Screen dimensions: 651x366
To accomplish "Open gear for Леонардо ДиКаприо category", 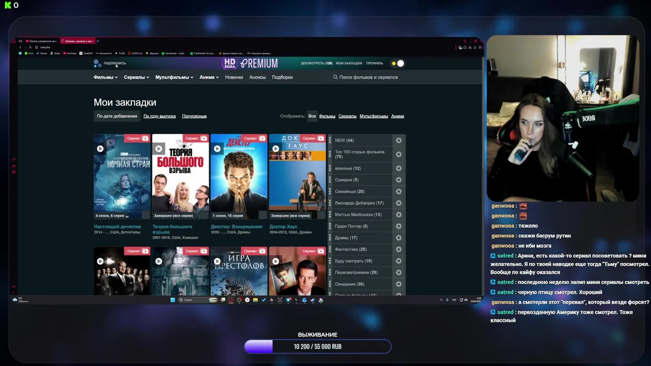I will click(399, 203).
